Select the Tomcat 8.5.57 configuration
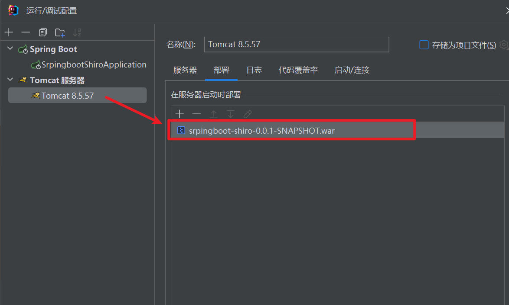The width and height of the screenshot is (509, 305). coord(77,95)
